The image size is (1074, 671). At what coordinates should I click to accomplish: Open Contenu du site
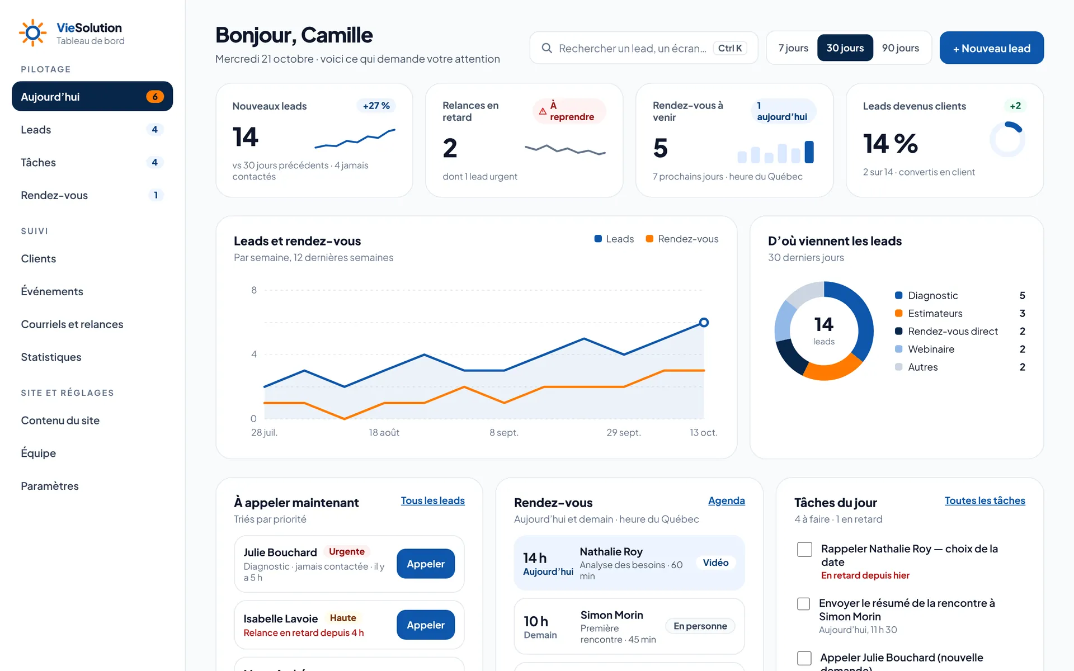pos(92,420)
